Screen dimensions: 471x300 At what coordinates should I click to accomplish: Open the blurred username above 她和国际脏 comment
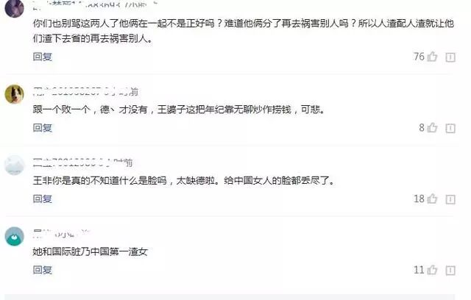click(61, 233)
